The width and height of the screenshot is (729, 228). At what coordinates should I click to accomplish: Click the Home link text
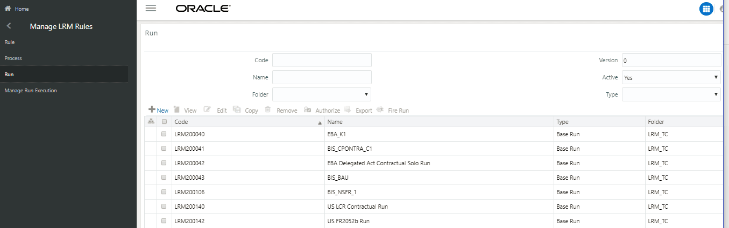point(22,9)
